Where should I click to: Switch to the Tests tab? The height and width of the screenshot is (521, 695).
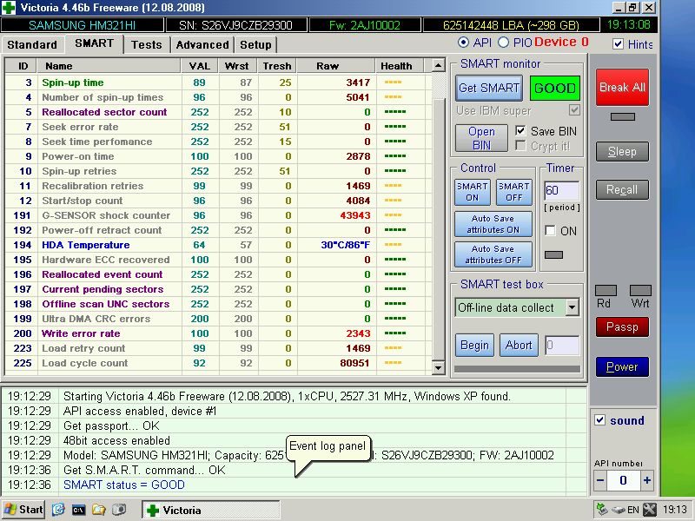[x=147, y=45]
